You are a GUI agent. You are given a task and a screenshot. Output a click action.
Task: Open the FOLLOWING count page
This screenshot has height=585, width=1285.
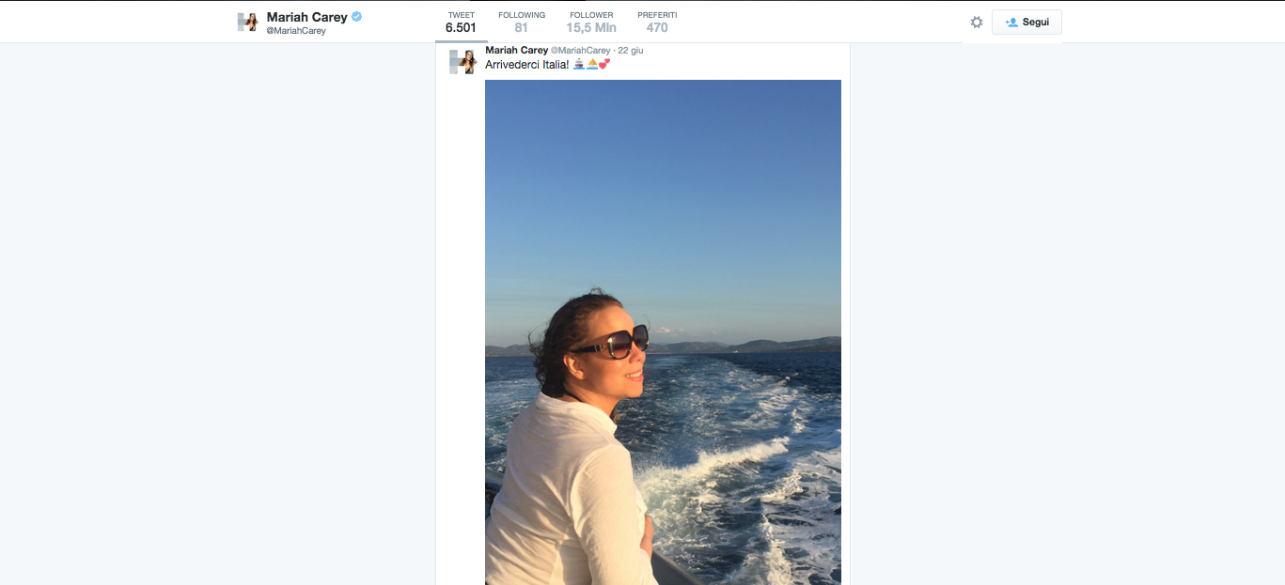(x=522, y=21)
